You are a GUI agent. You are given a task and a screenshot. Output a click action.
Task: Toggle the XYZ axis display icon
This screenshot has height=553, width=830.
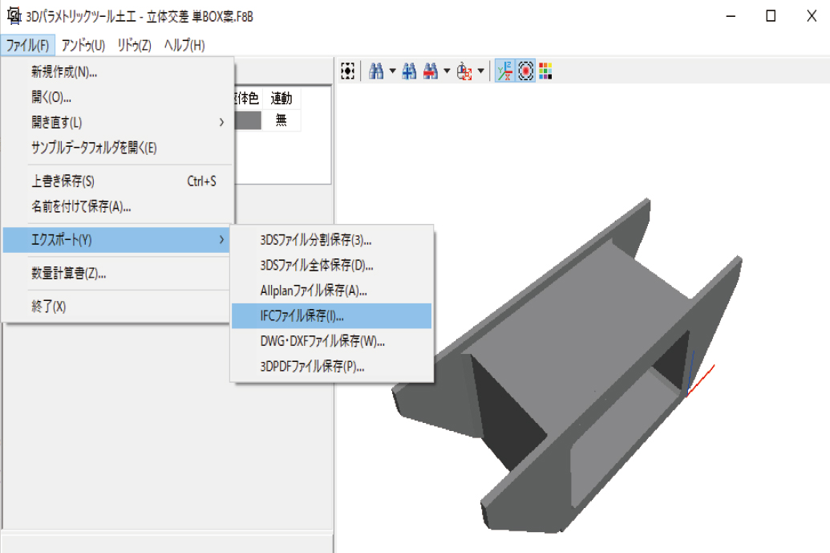(x=504, y=71)
